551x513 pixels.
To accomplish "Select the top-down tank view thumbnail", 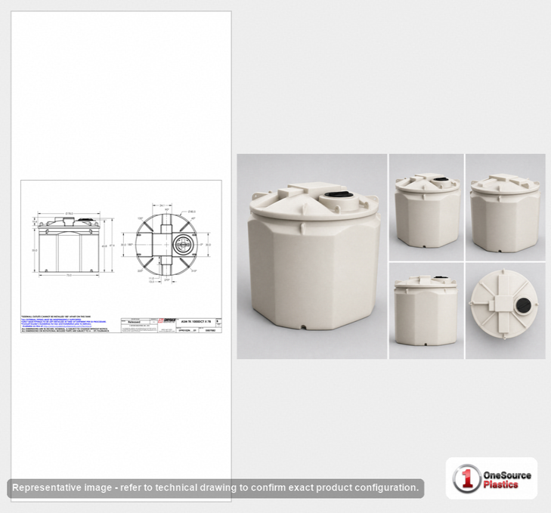I will pos(506,311).
